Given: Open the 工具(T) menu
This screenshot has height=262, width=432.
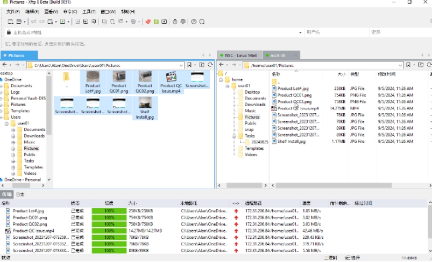Looking at the screenshot, I should pos(89,11).
